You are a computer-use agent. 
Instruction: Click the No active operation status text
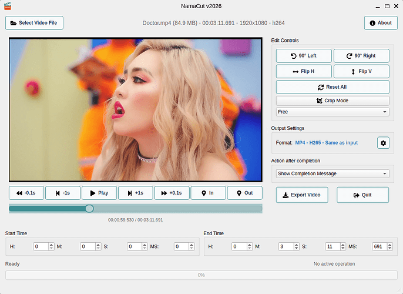pyautogui.click(x=334, y=264)
